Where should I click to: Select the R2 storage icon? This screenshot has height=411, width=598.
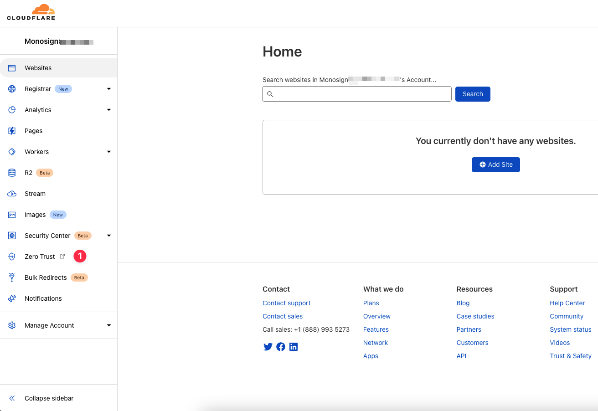tap(11, 173)
